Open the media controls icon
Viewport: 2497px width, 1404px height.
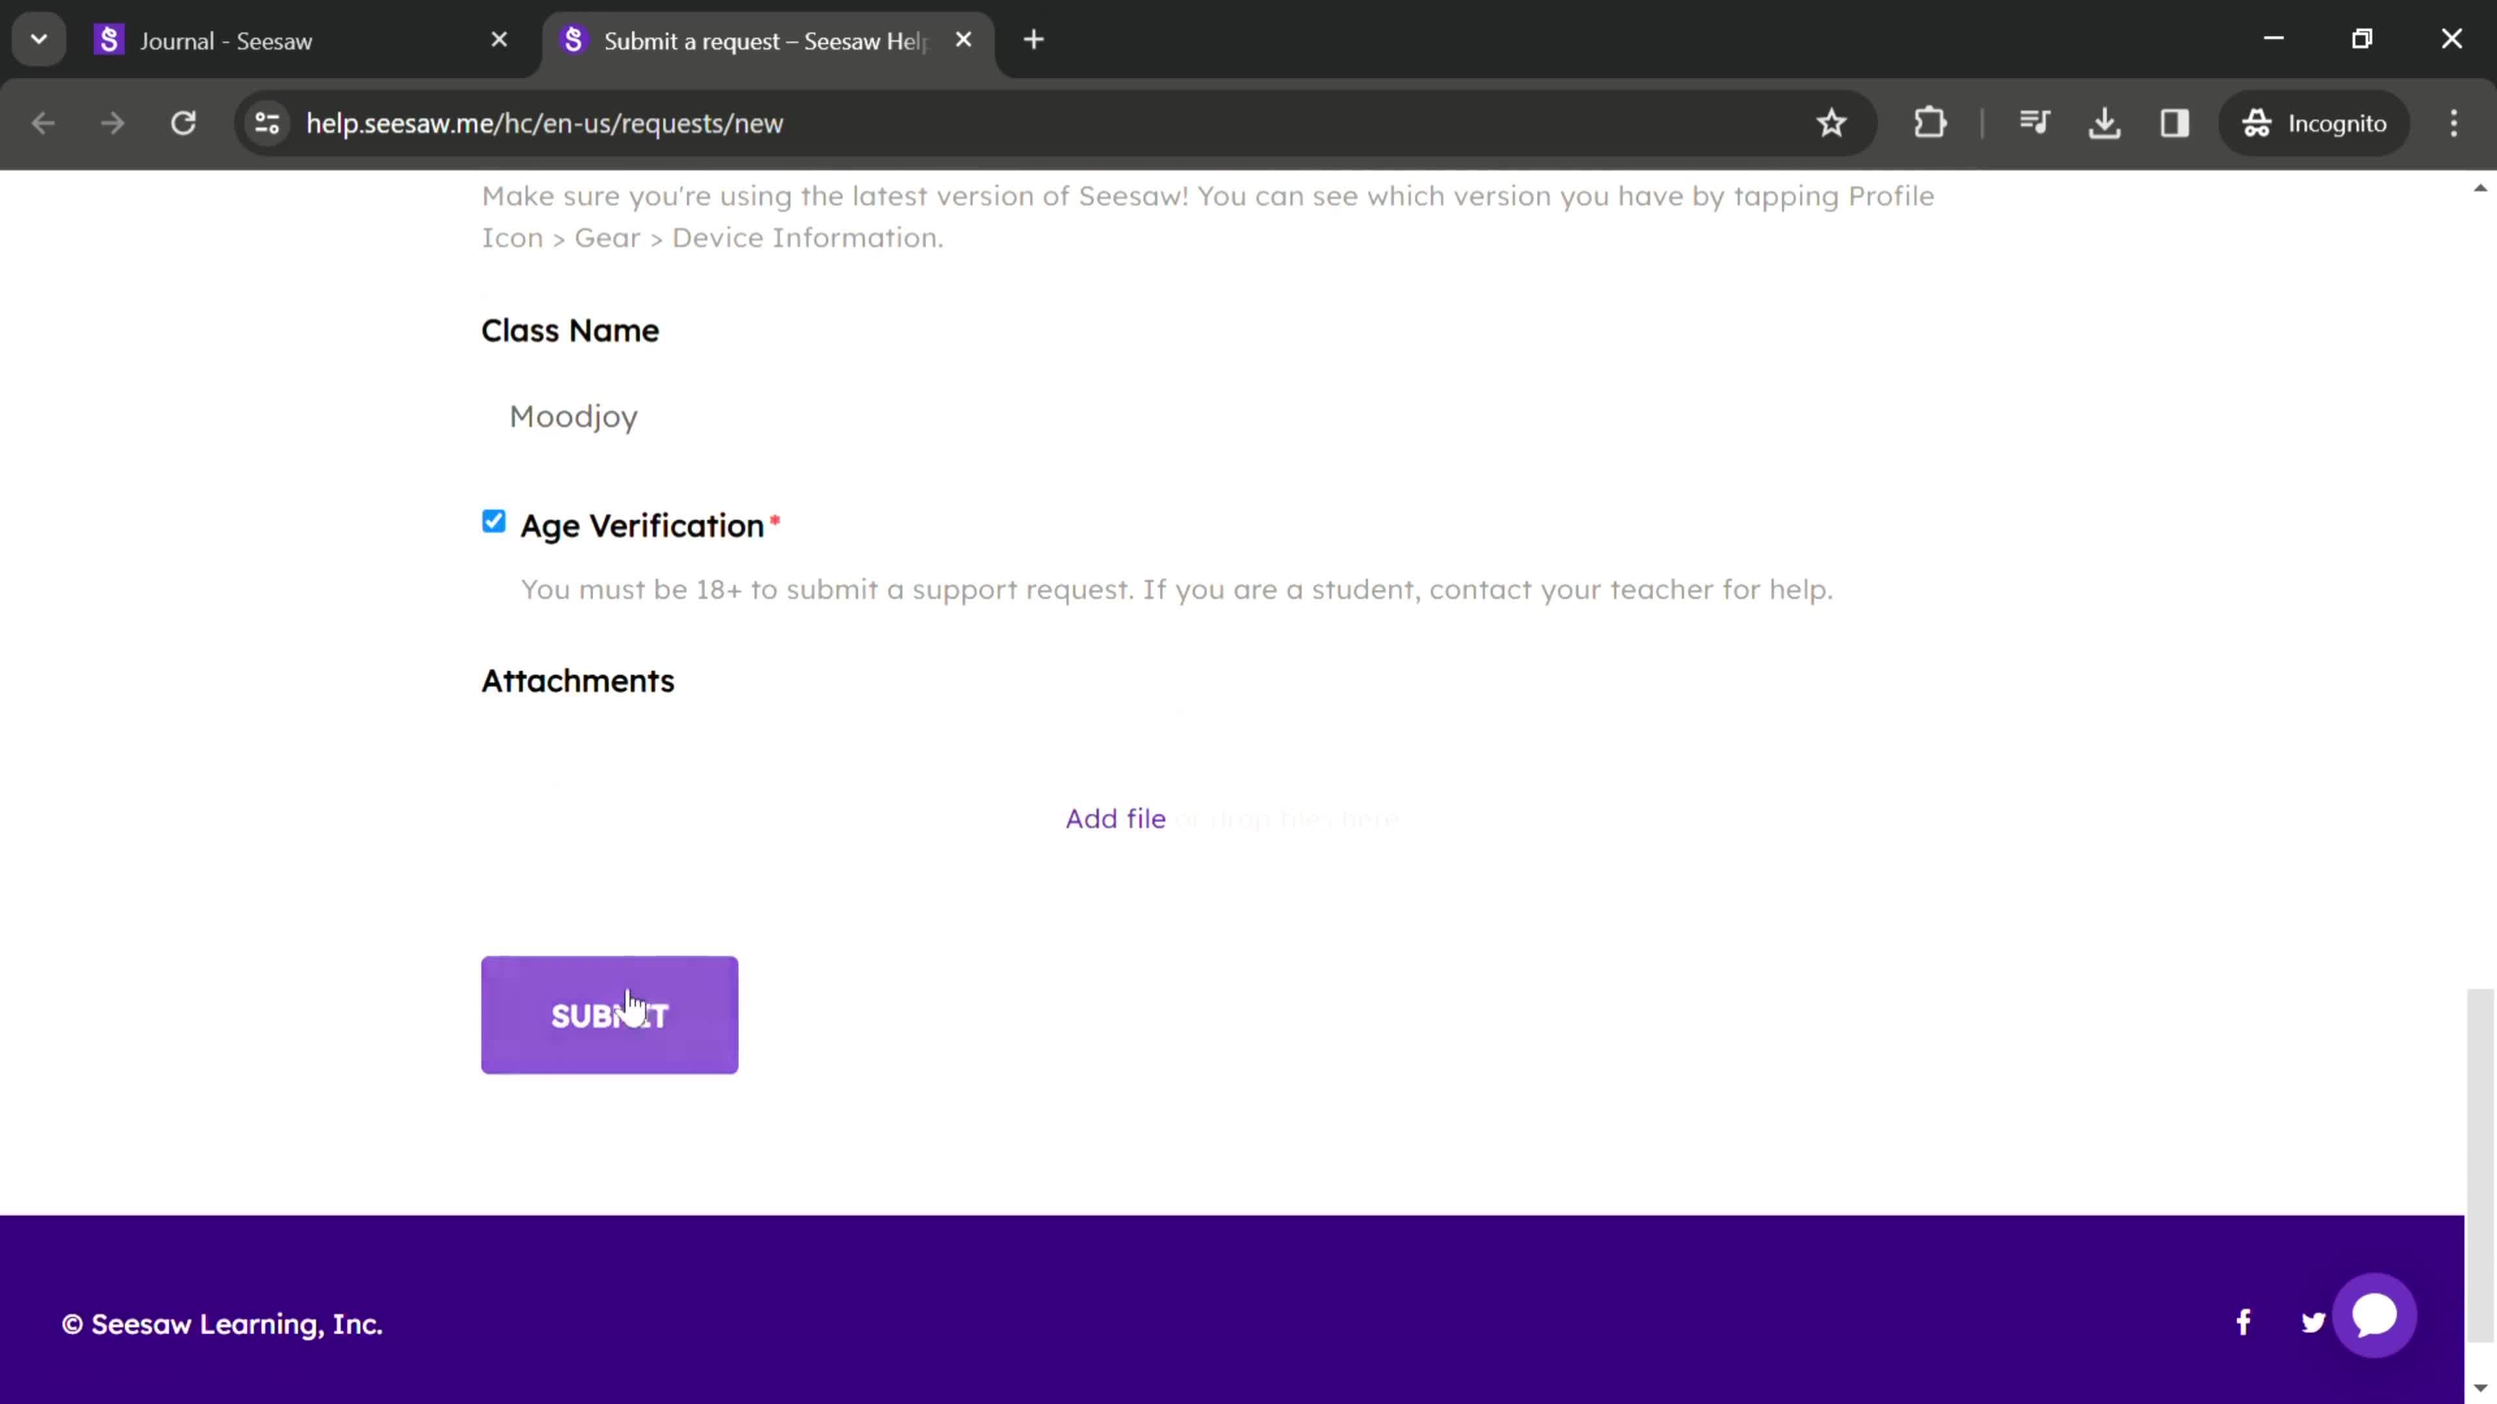pyautogui.click(x=2035, y=123)
